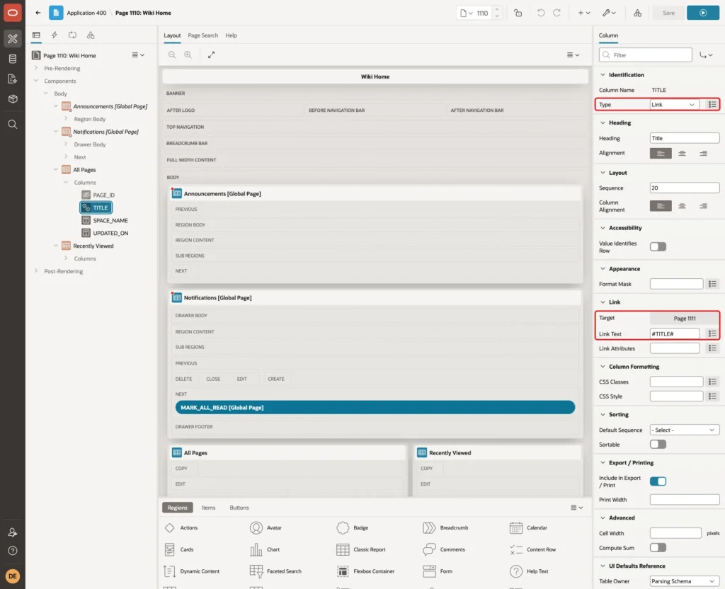Collapse the Identification section
725x589 pixels.
click(x=603, y=75)
